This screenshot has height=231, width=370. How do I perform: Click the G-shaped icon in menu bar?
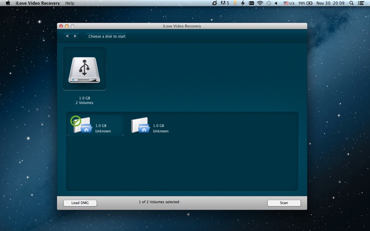215,3
